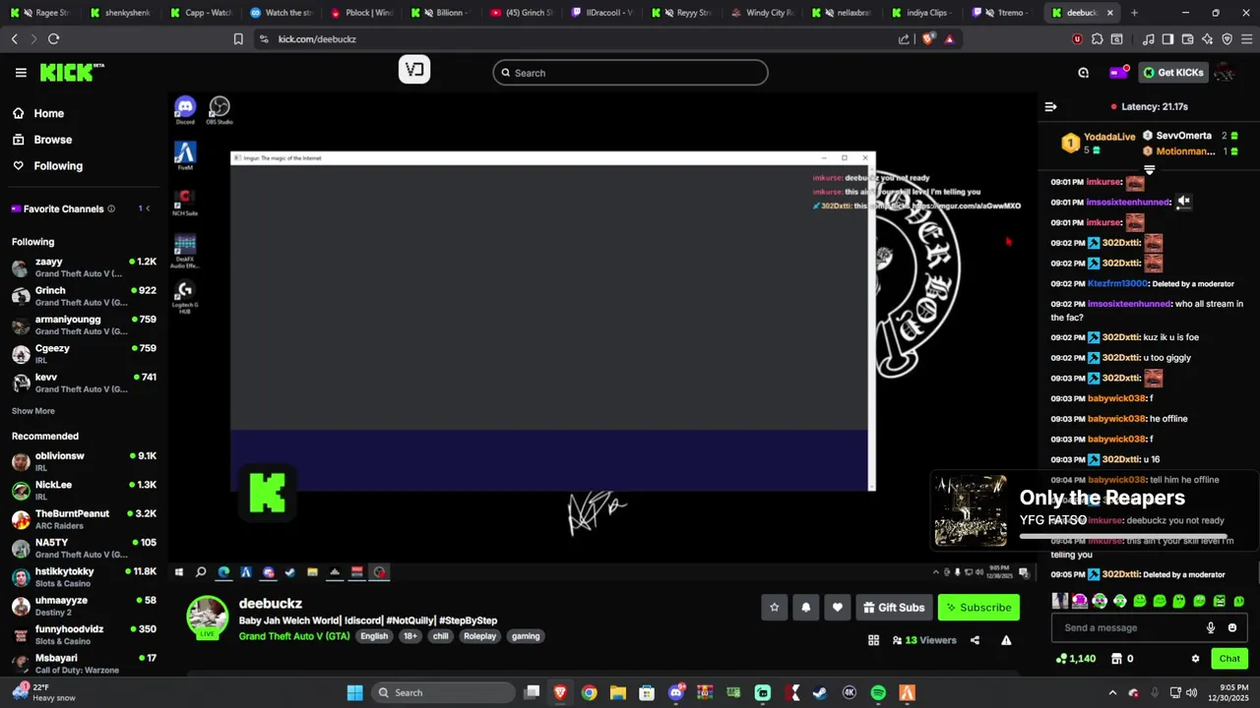Click the Brave Shields lion icon
Screen dimensions: 1260x708
[926, 39]
